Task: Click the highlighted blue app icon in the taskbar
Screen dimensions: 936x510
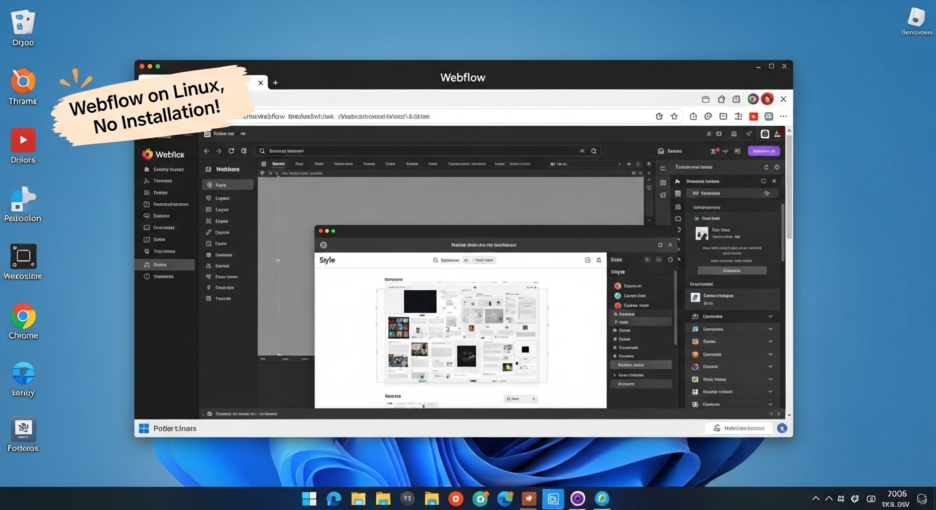Action: click(553, 499)
